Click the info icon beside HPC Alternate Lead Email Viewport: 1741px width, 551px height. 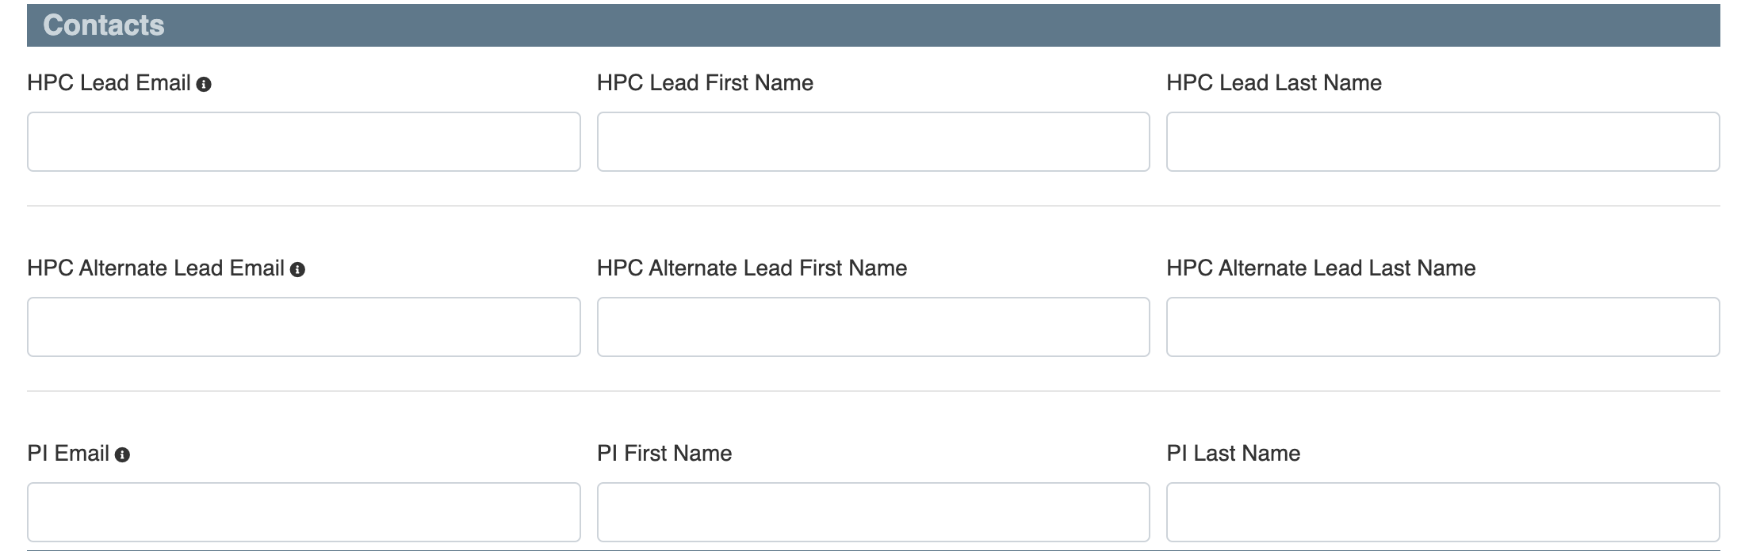[297, 270]
